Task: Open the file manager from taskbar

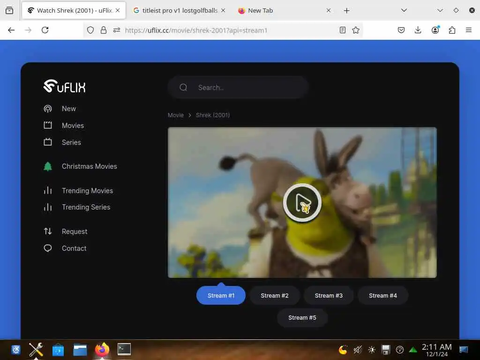Action: pyautogui.click(x=80, y=350)
